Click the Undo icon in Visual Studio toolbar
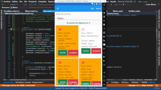Image resolution: width=161 pixels, height=90 pixels. tap(17, 4)
